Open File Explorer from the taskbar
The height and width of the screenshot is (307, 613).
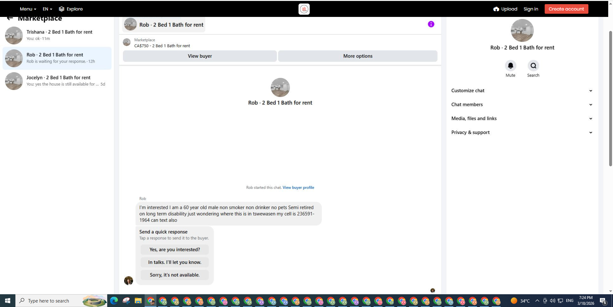click(138, 301)
